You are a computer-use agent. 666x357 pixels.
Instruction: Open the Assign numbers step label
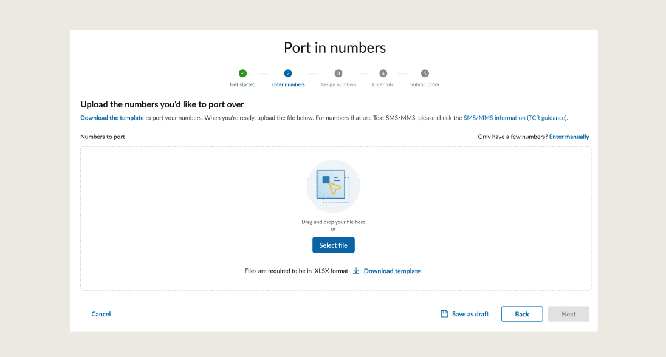pos(338,85)
